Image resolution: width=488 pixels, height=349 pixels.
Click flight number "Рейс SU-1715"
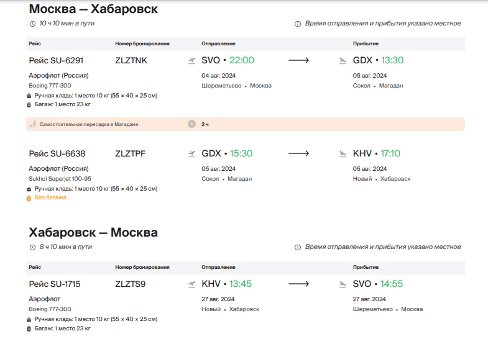(55, 284)
